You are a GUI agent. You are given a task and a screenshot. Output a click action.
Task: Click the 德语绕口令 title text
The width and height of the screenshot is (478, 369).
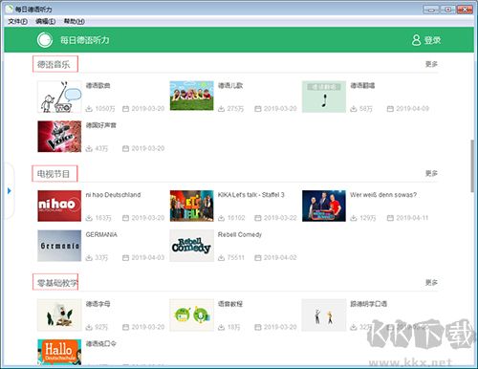point(101,343)
